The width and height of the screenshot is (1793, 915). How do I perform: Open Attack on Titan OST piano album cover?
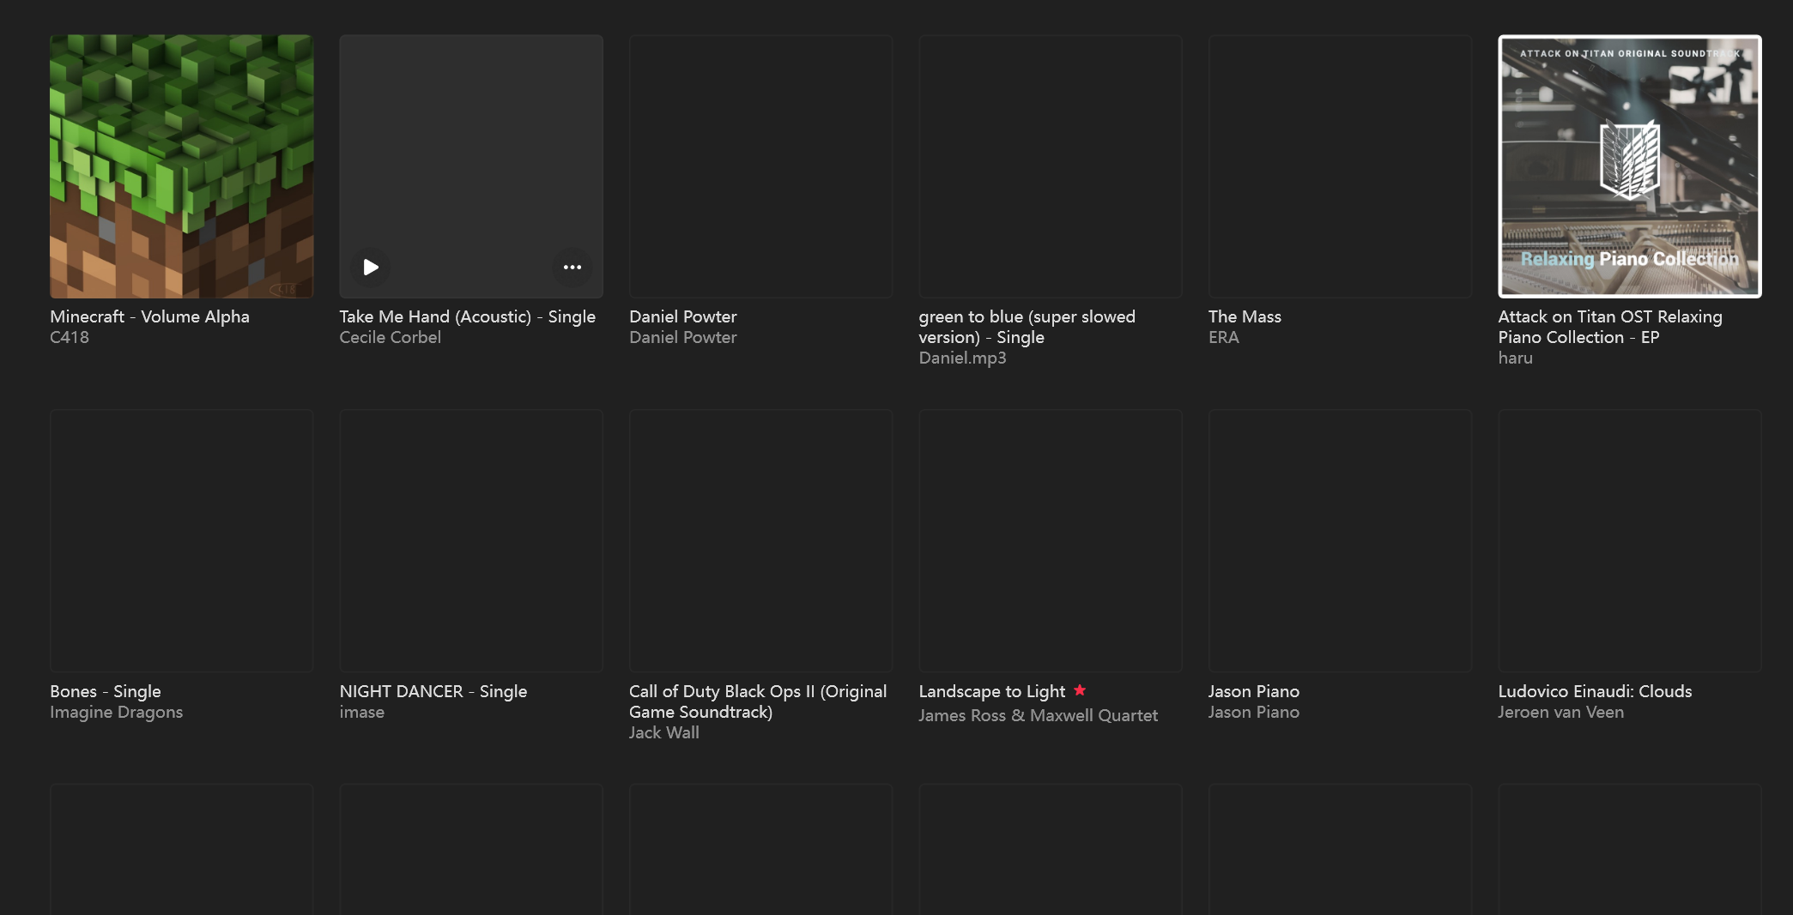pyautogui.click(x=1630, y=166)
